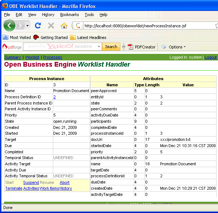218x213 pixels.
Task: Click the PDFCreator toolbar button
Action: pos(141,47)
